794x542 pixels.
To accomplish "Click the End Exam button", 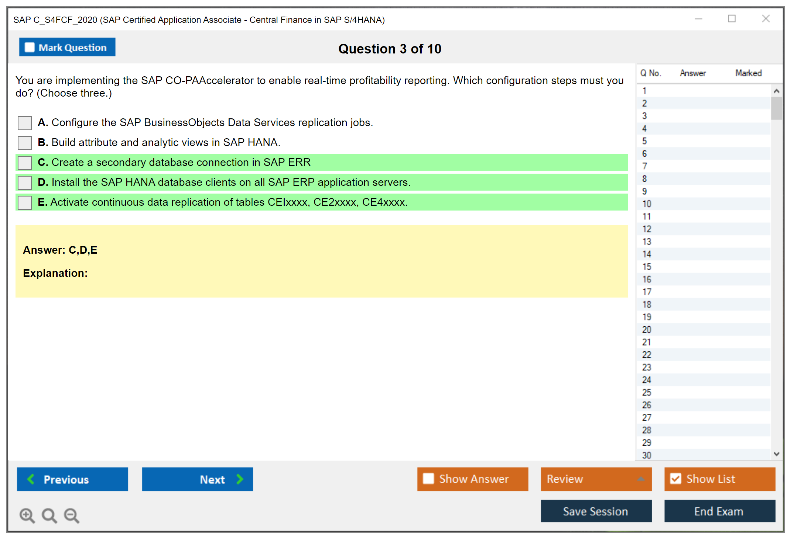I will 719,511.
